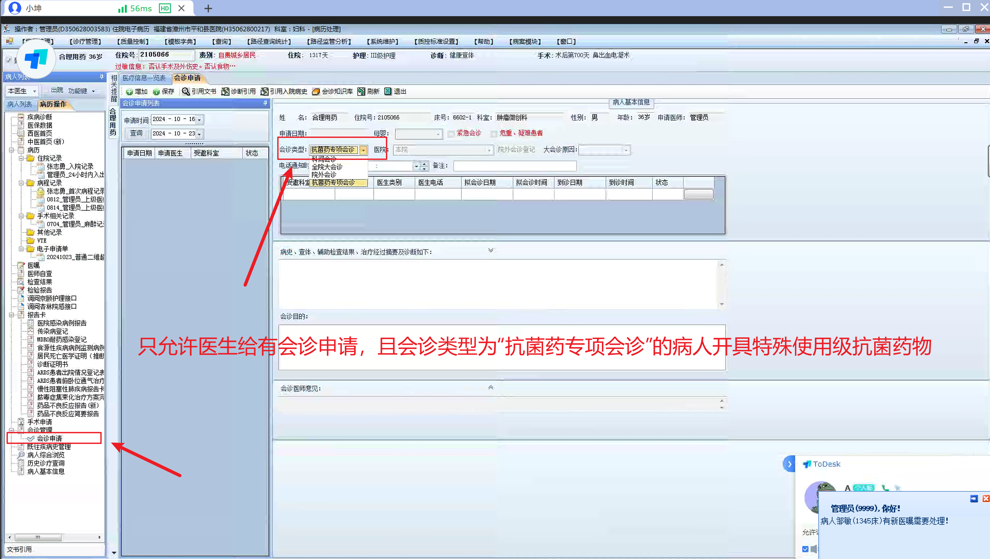Open the 【质量控制】 menu
990x559 pixels.
pyautogui.click(x=133, y=41)
